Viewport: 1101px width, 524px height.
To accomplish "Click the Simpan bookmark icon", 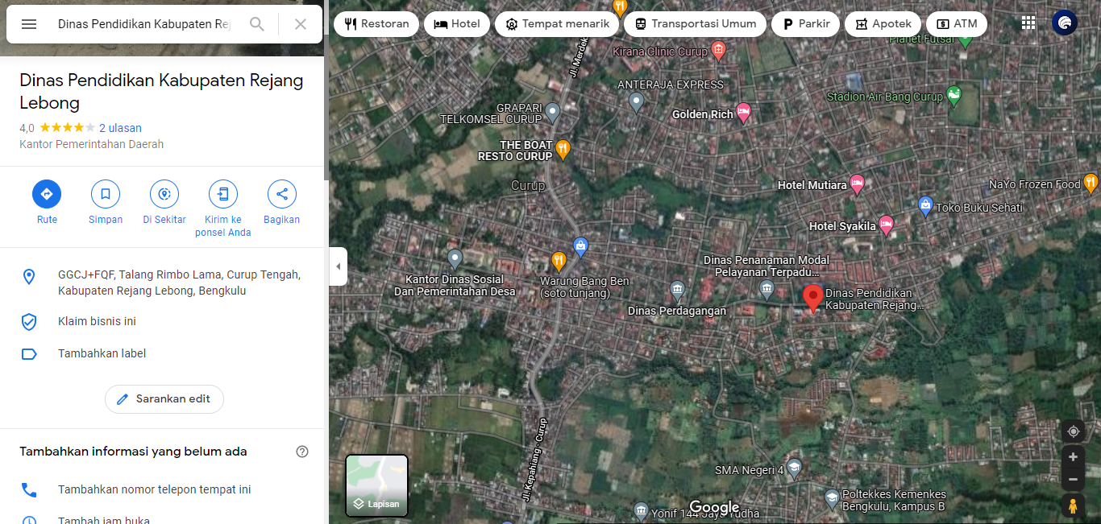I will pos(106,194).
